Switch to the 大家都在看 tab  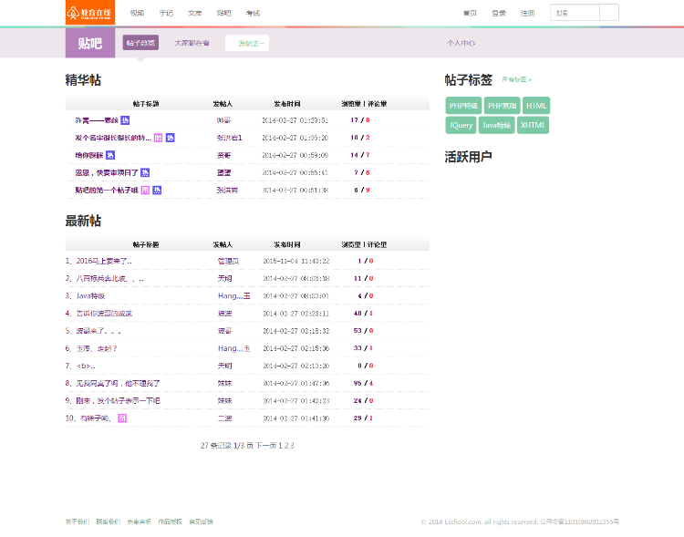(x=192, y=43)
